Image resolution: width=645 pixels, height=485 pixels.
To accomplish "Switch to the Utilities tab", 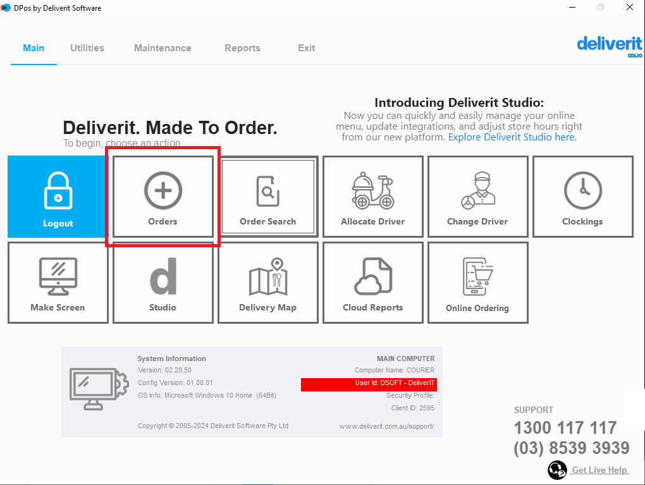I will point(87,47).
